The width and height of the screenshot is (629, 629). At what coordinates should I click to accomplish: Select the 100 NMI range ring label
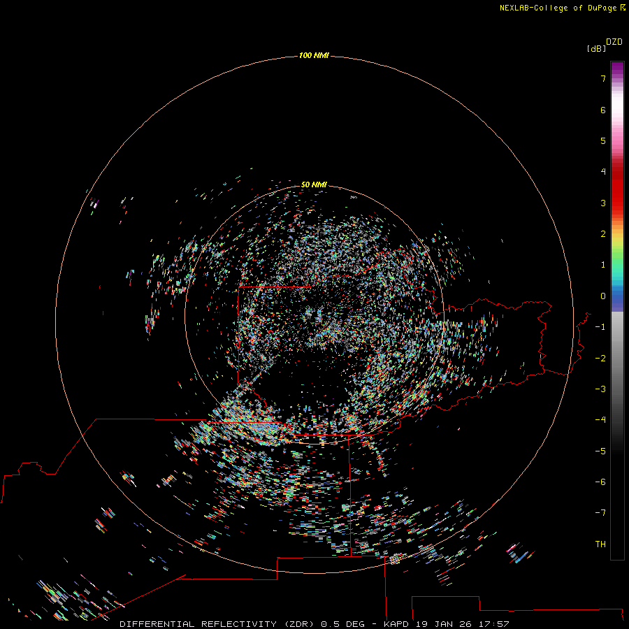point(314,55)
